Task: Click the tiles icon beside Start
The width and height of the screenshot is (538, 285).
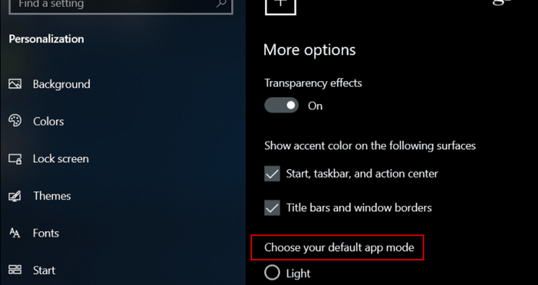Action: click(15, 270)
